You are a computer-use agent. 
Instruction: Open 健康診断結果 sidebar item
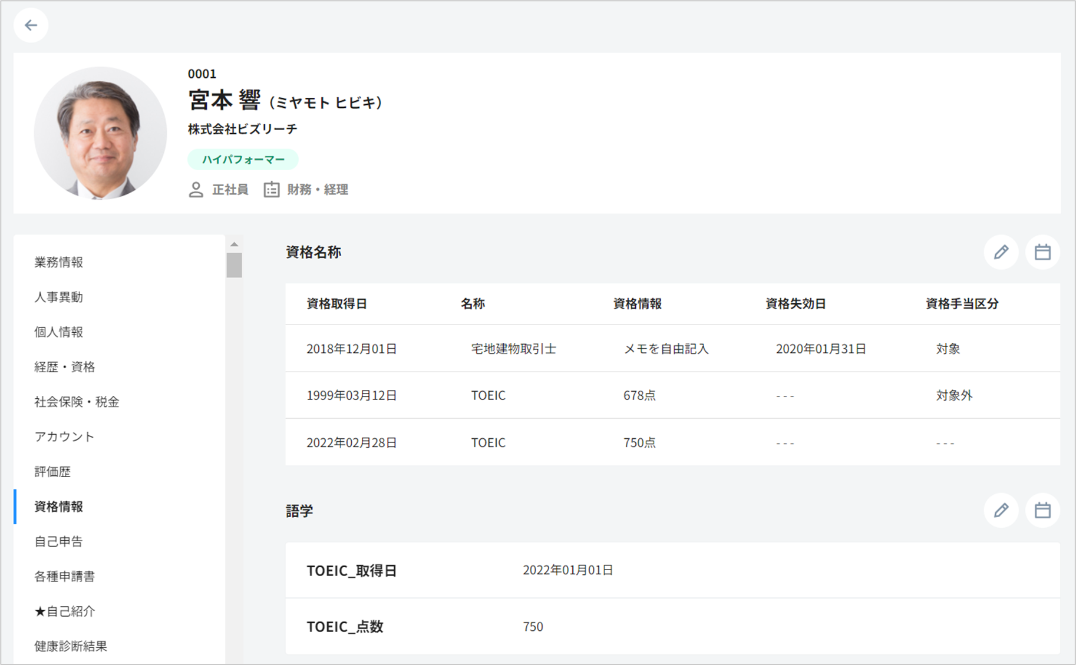tap(71, 646)
